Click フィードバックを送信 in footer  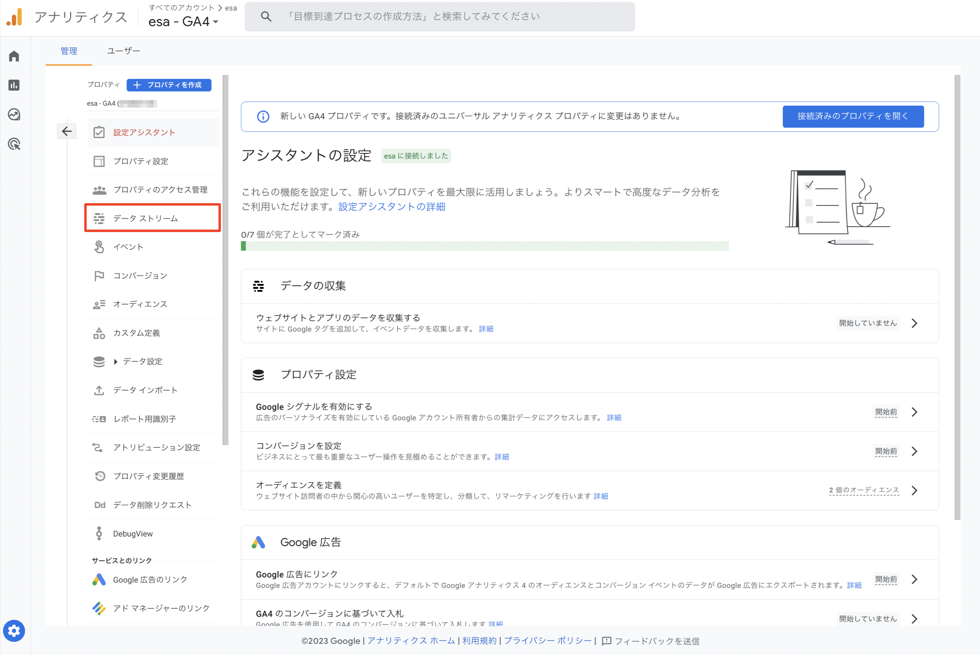coord(650,641)
